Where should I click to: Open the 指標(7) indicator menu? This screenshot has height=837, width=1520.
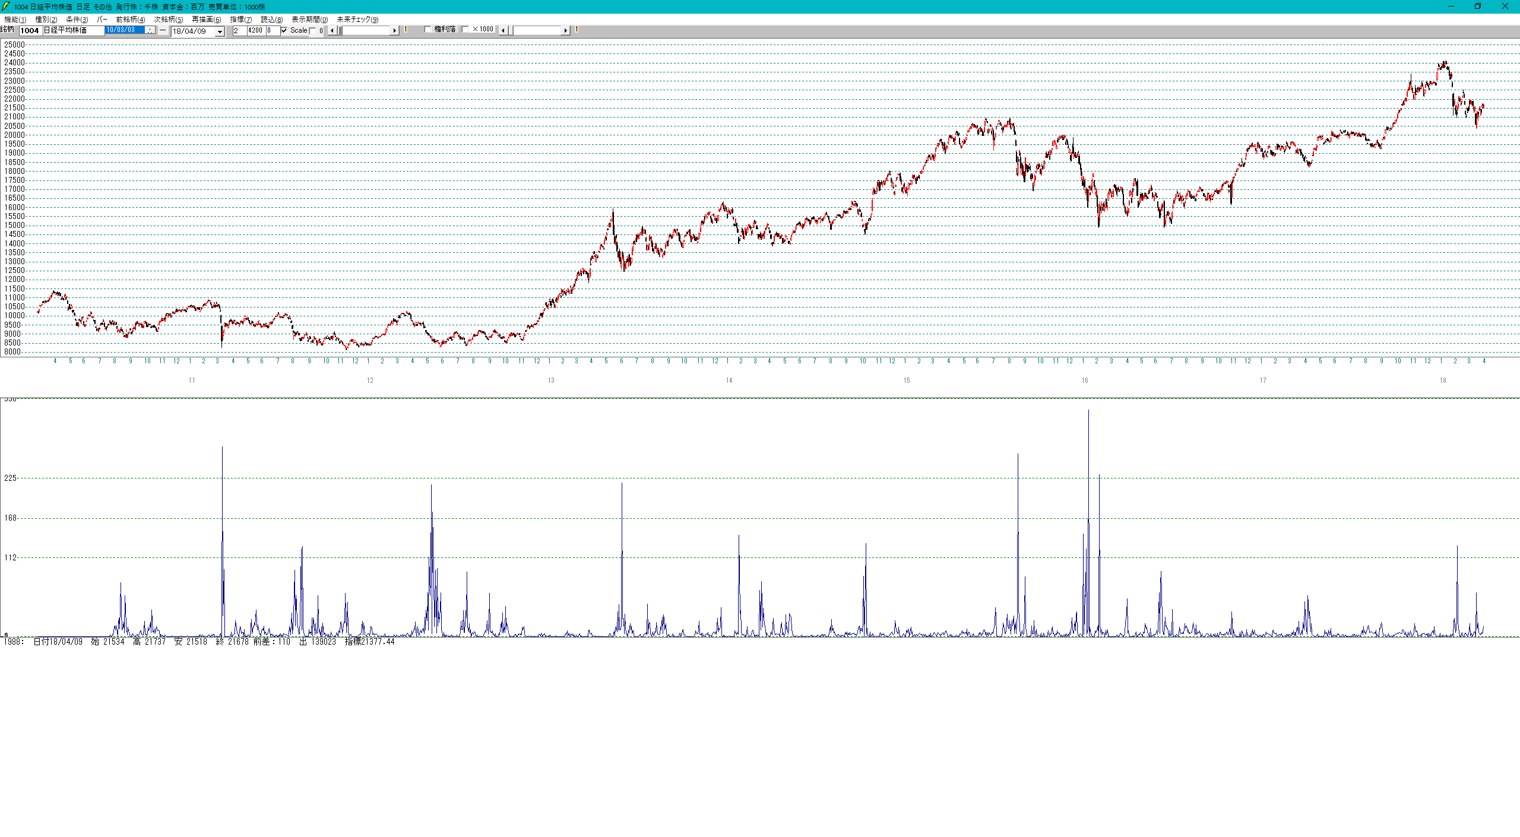(x=240, y=20)
